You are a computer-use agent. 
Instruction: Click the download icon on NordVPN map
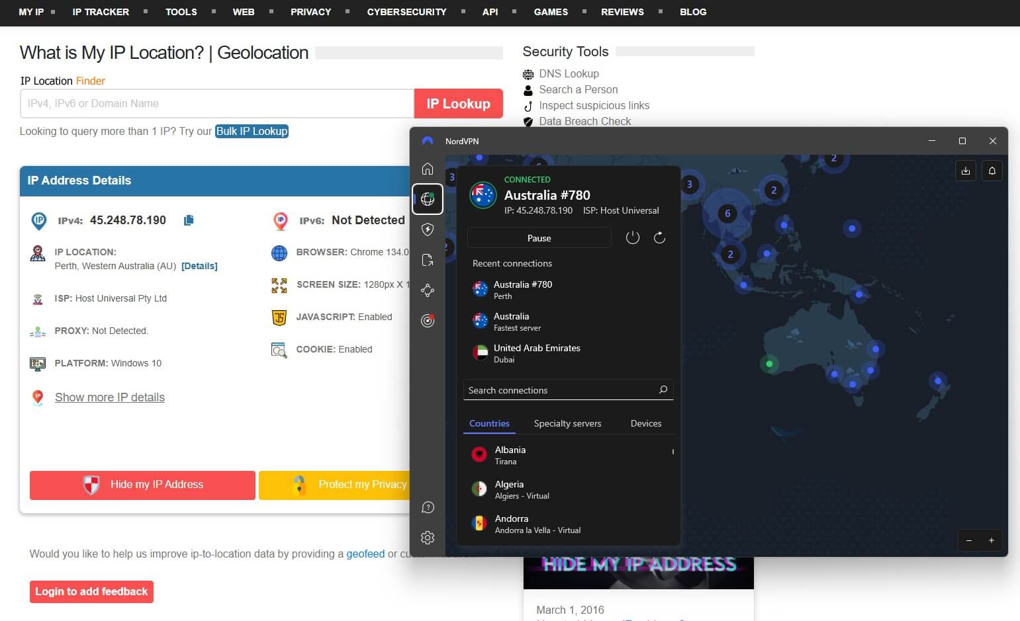[x=966, y=171]
